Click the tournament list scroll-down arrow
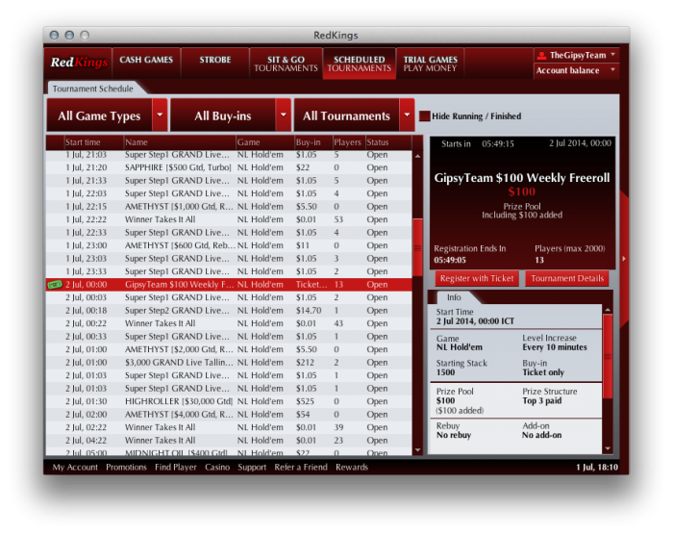This screenshot has height=535, width=673. 417,450
